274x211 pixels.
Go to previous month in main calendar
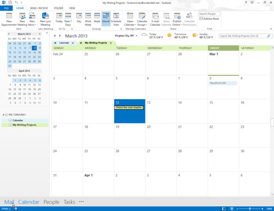click(55, 36)
